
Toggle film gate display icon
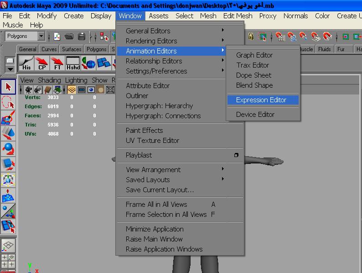point(82,89)
